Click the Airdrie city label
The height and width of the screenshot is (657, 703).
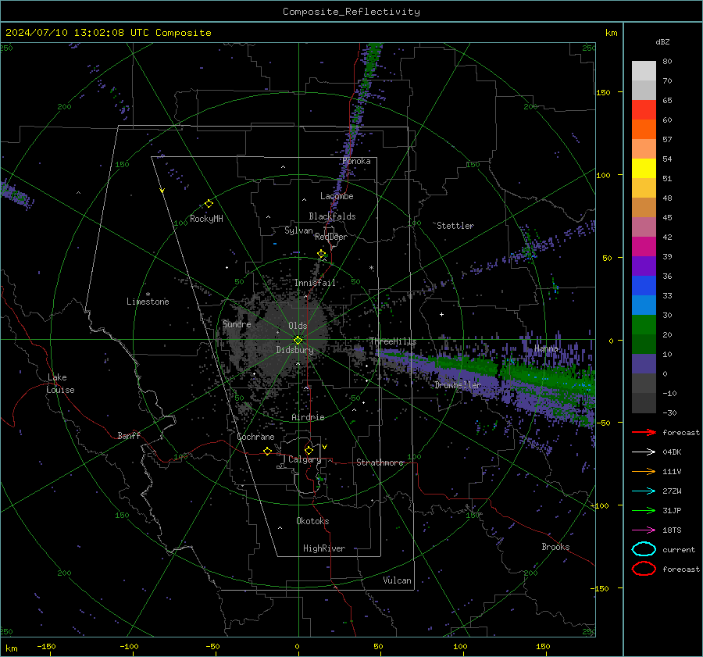click(308, 417)
